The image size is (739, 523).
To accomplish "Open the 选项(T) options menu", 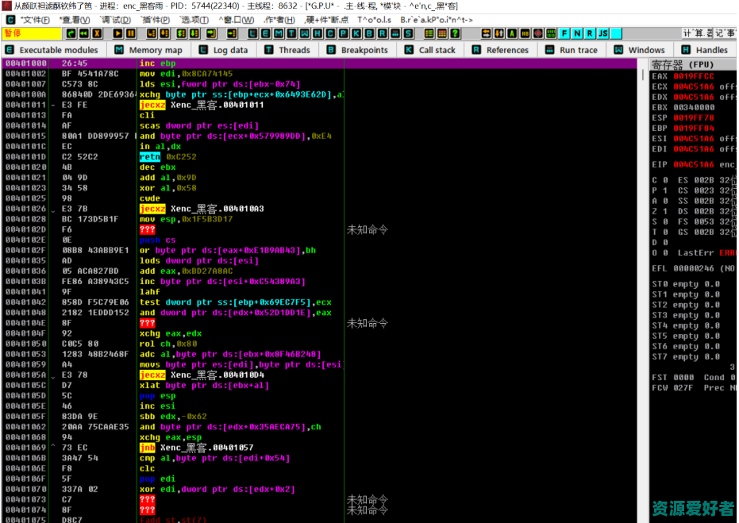I will pos(194,19).
